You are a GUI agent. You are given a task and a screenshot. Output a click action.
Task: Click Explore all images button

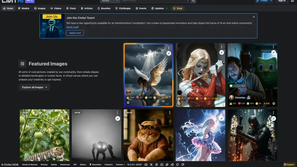[34, 87]
